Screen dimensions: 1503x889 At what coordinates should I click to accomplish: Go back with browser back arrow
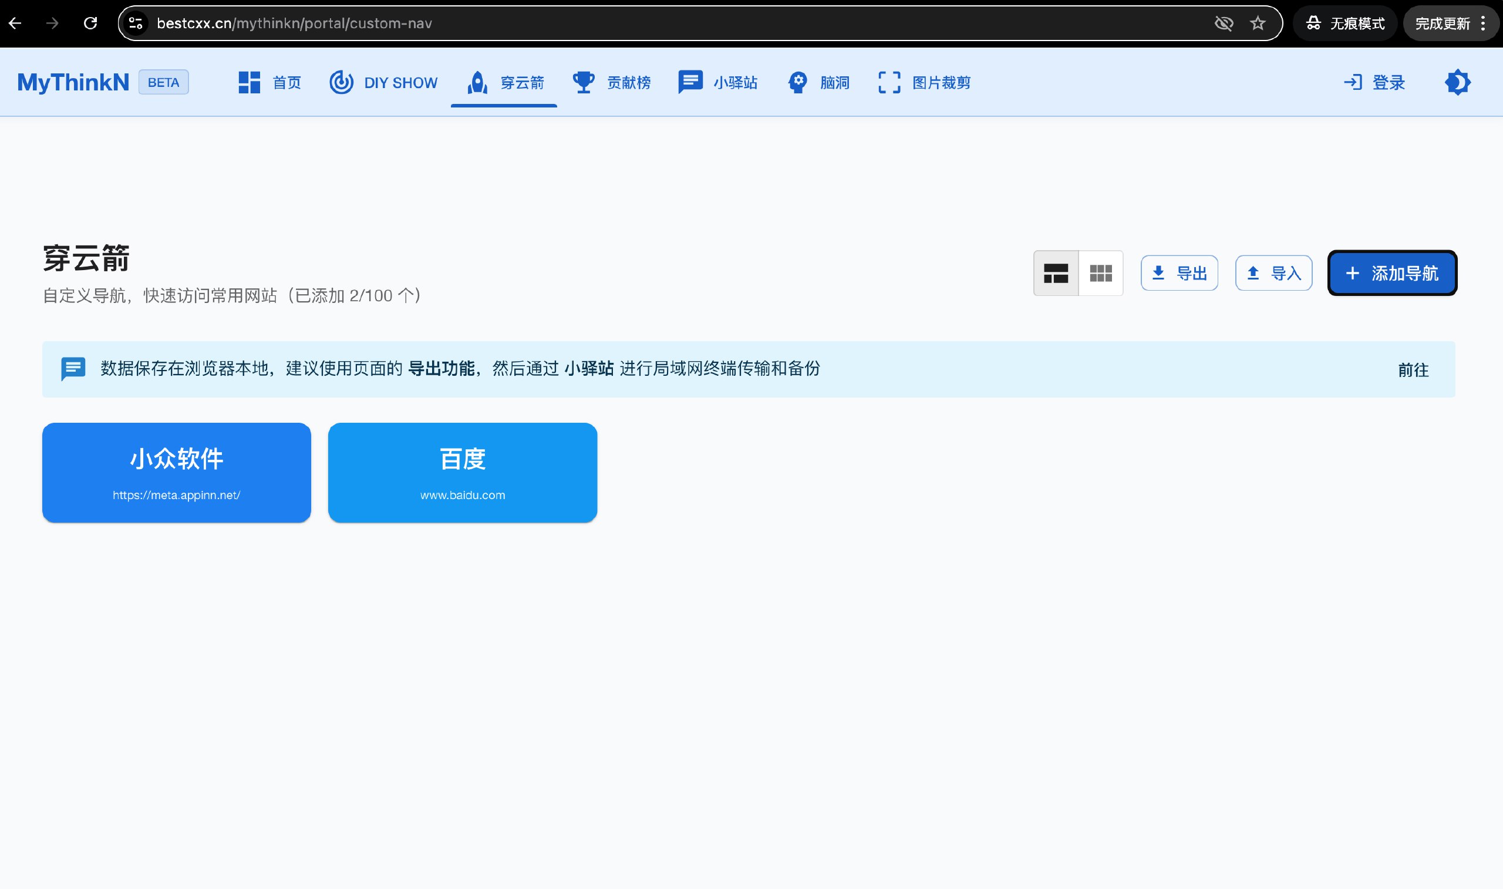[16, 23]
